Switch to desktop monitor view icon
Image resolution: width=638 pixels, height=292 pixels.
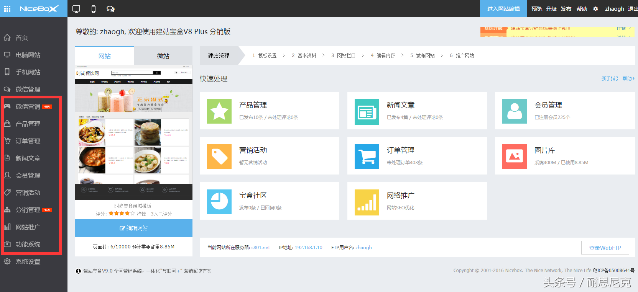(76, 9)
